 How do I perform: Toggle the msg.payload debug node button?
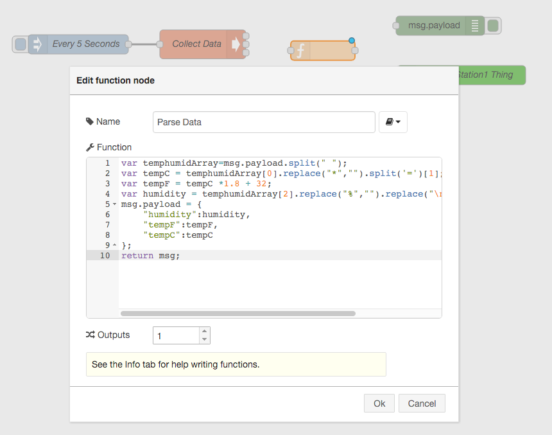point(493,26)
